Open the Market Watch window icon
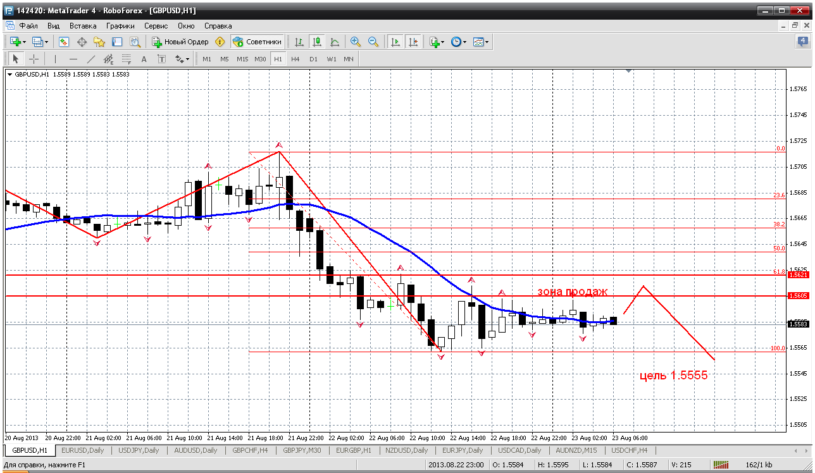Image resolution: width=815 pixels, height=473 pixels. pyautogui.click(x=64, y=42)
